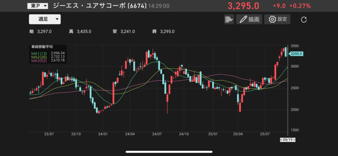338x156 pixels.
Task: Open the horizontal bar volume-profile icon
Action: 229,19
